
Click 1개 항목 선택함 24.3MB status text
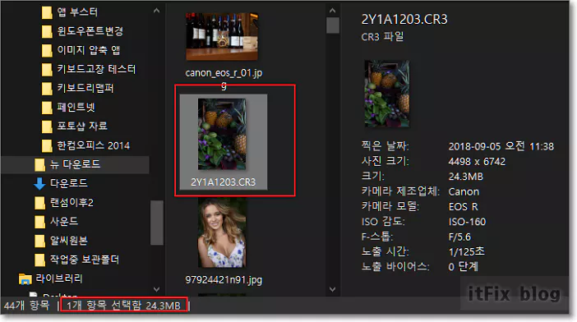[123, 306]
